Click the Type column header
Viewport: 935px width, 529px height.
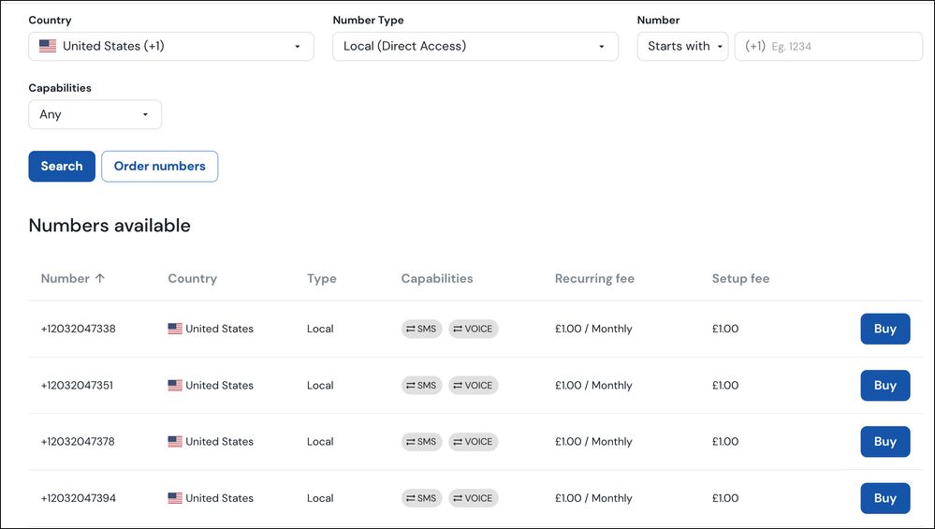(x=321, y=278)
